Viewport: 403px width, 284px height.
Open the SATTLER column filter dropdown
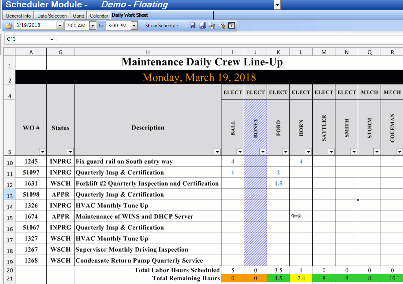[331, 152]
